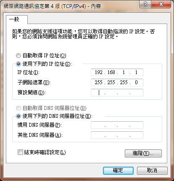Image resolution: width=174 pixels, height=181 pixels.
Task: Click first octet 192 of IP address
Action: click(x=99, y=72)
